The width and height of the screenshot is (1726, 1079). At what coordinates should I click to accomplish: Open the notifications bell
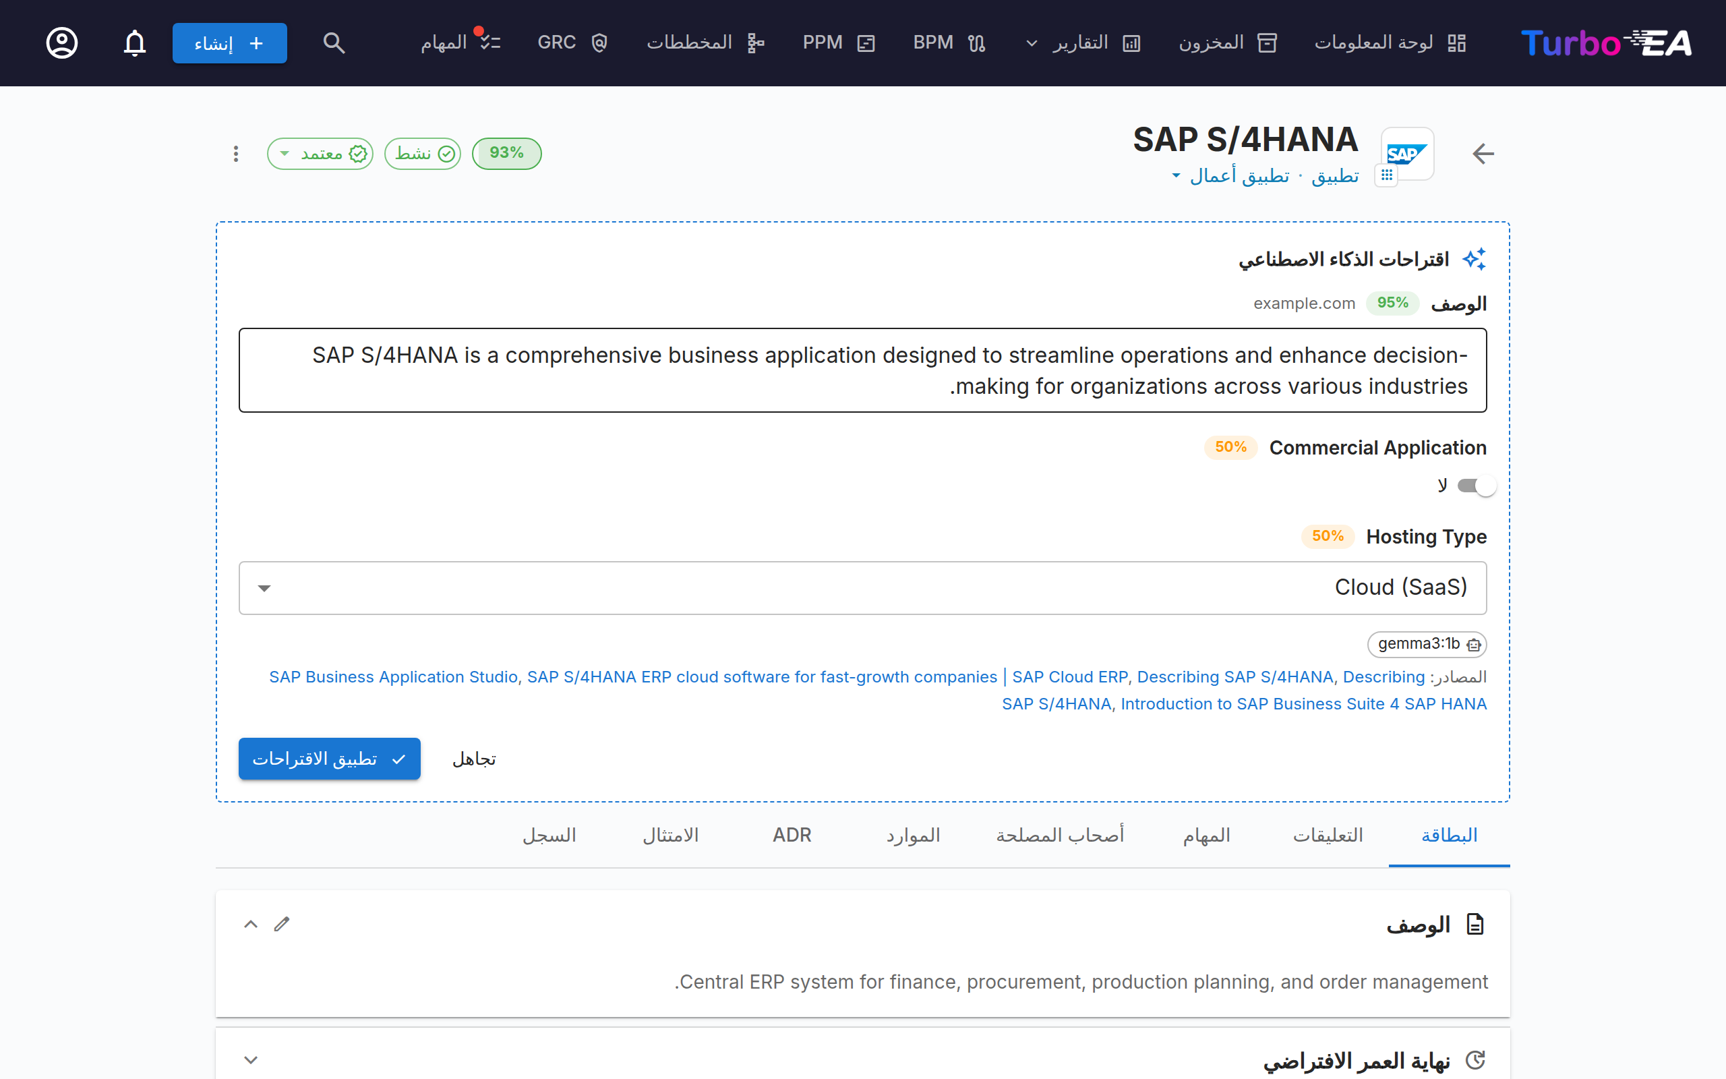pyautogui.click(x=135, y=42)
